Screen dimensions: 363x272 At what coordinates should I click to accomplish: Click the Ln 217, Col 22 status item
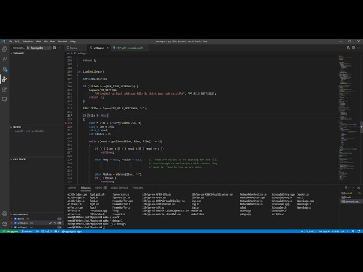coord(308,231)
